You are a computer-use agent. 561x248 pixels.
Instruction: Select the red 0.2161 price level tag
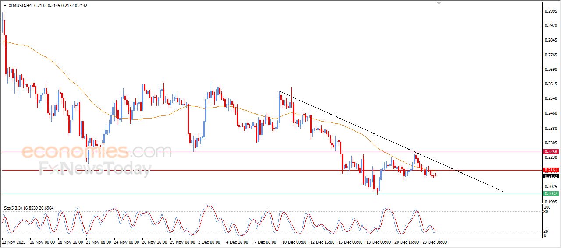tap(550, 170)
